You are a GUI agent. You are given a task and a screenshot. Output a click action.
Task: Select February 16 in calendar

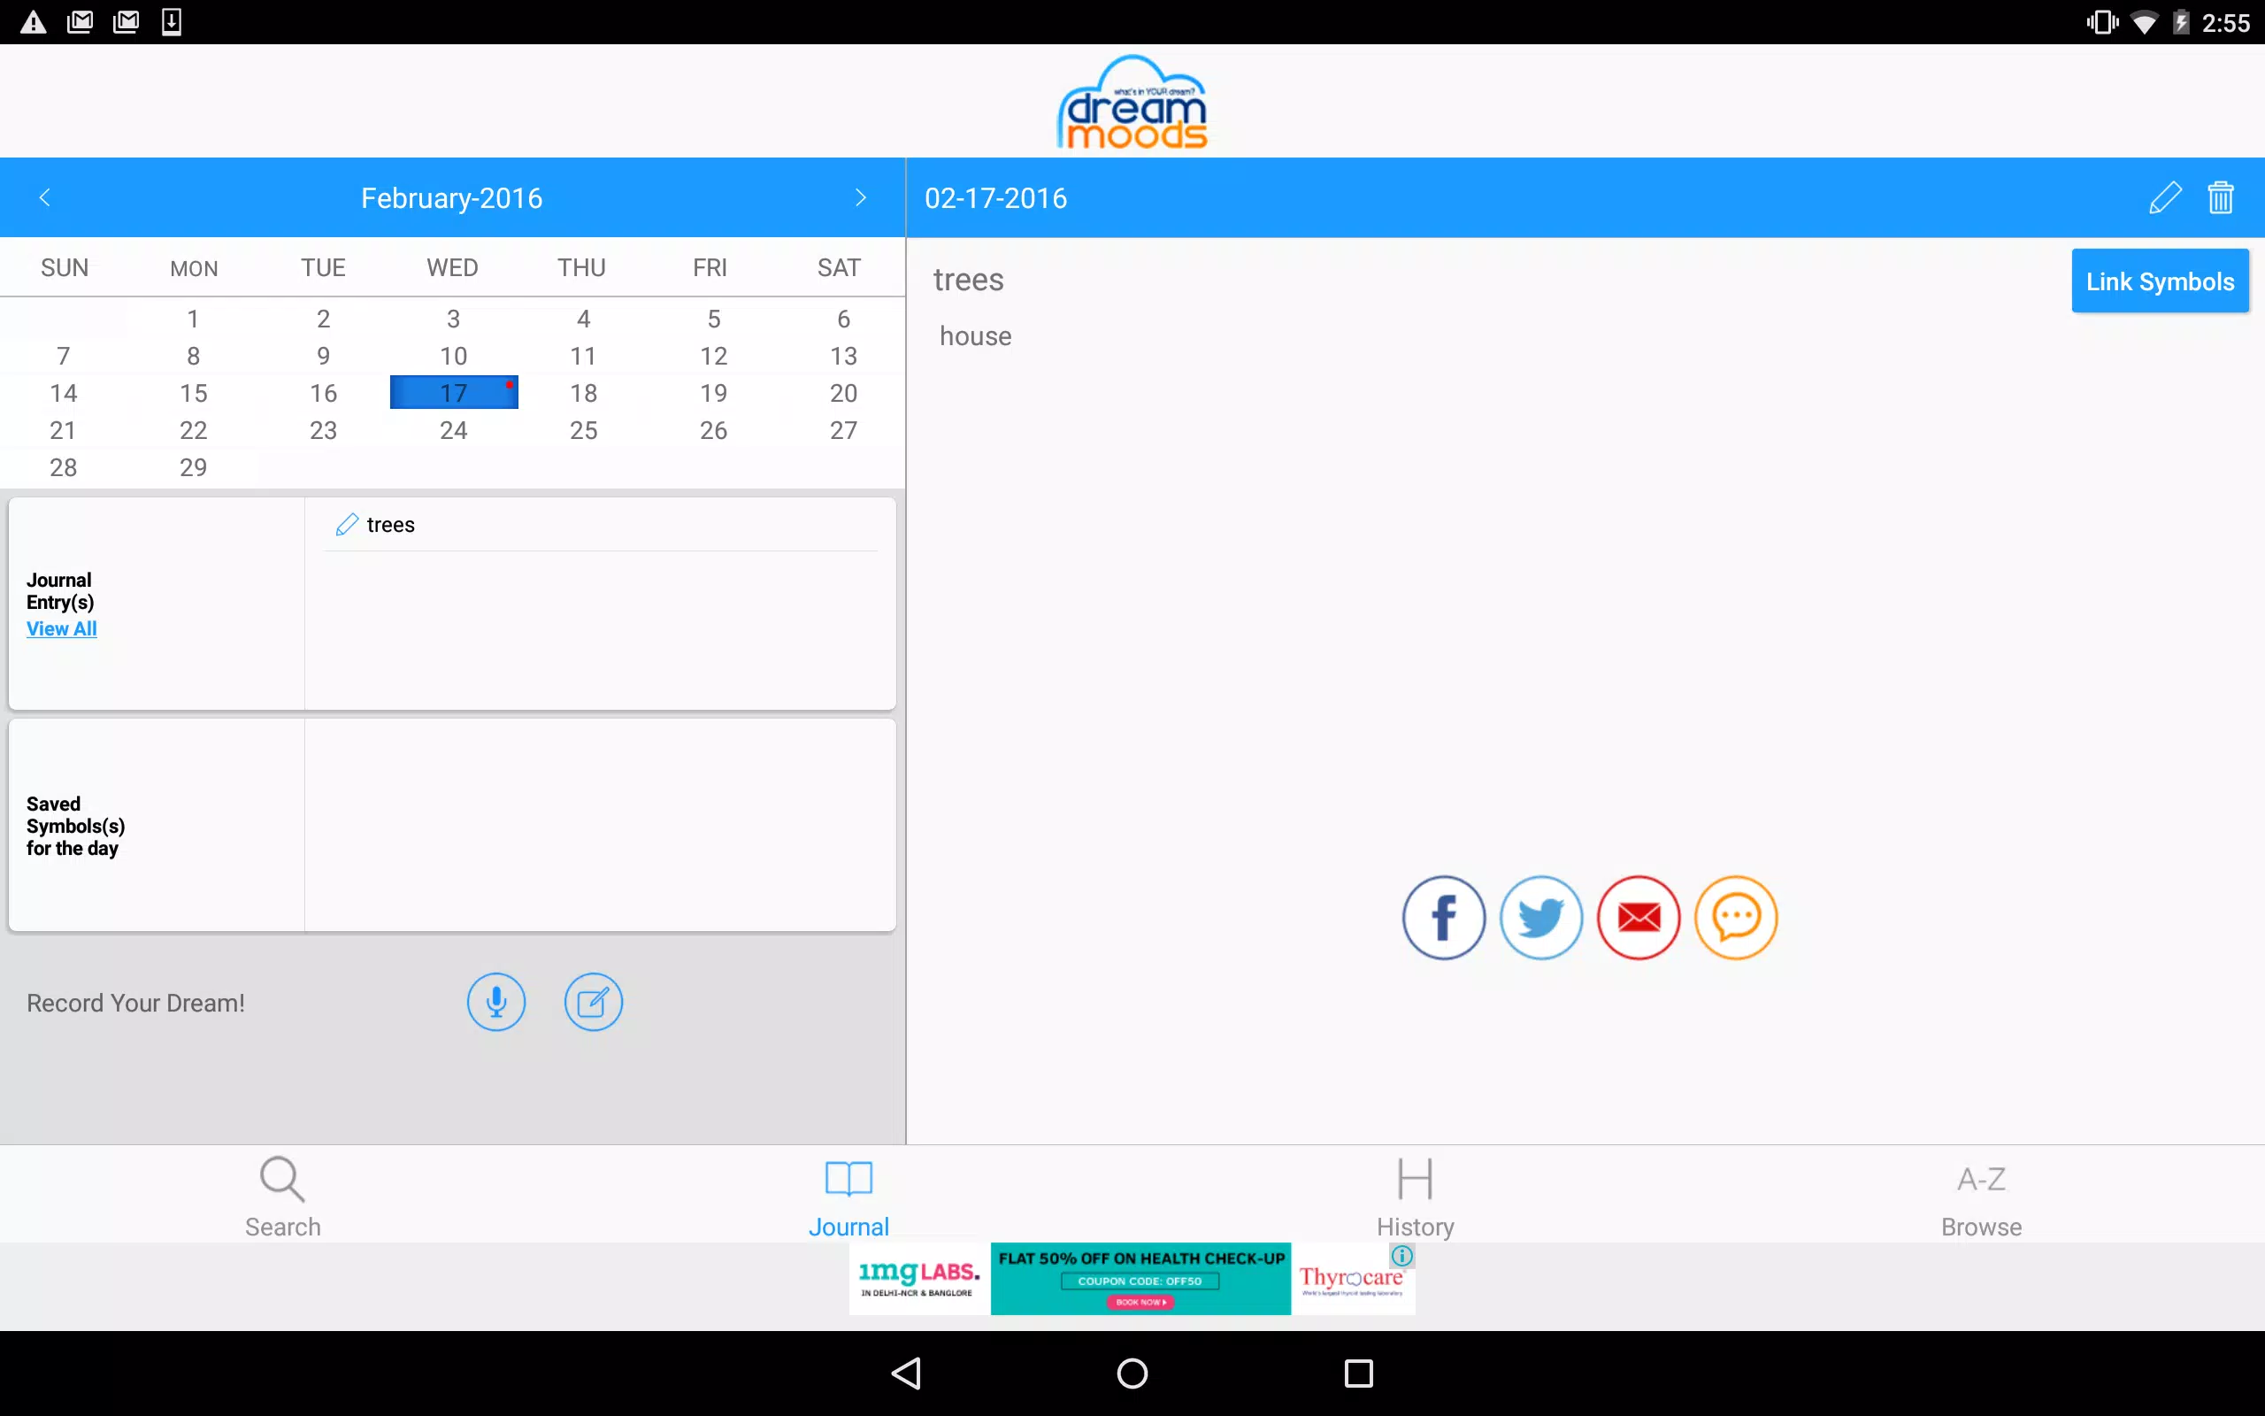point(323,393)
